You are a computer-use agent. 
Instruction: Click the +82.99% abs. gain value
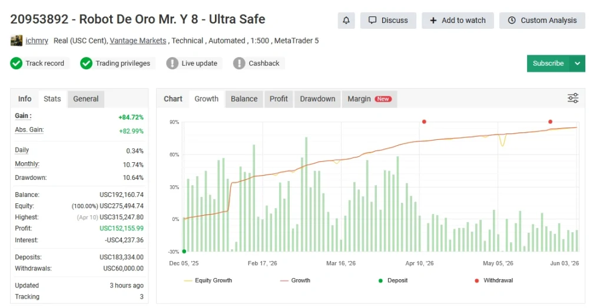(131, 131)
